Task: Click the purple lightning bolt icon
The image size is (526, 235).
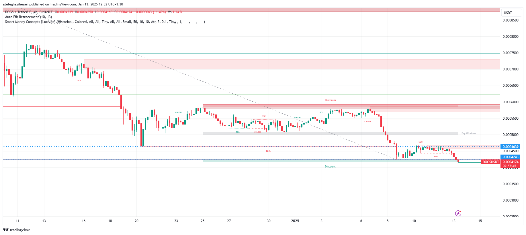Action: click(x=458, y=213)
